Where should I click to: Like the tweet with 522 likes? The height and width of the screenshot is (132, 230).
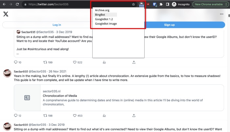[78, 62]
